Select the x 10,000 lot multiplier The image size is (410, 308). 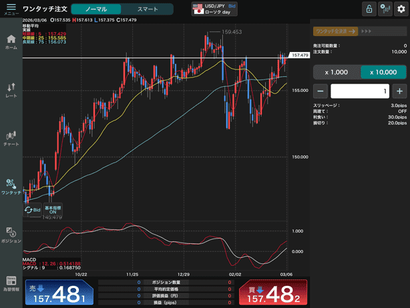pos(383,72)
